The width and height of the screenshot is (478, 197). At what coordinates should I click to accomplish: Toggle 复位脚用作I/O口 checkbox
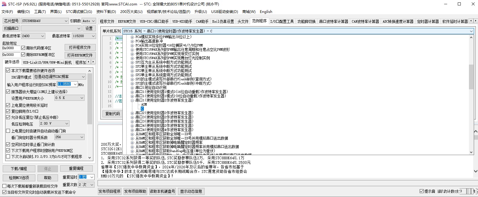pyautogui.click(x=8, y=111)
